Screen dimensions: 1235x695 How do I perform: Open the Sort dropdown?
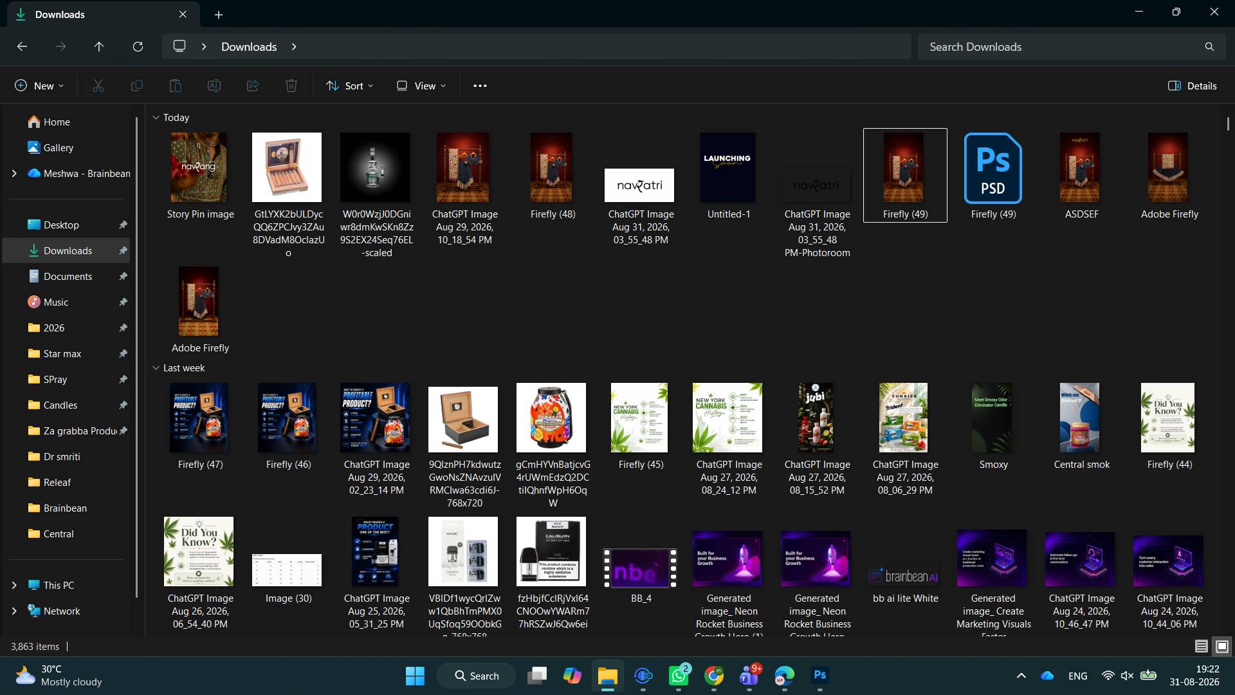(x=350, y=86)
